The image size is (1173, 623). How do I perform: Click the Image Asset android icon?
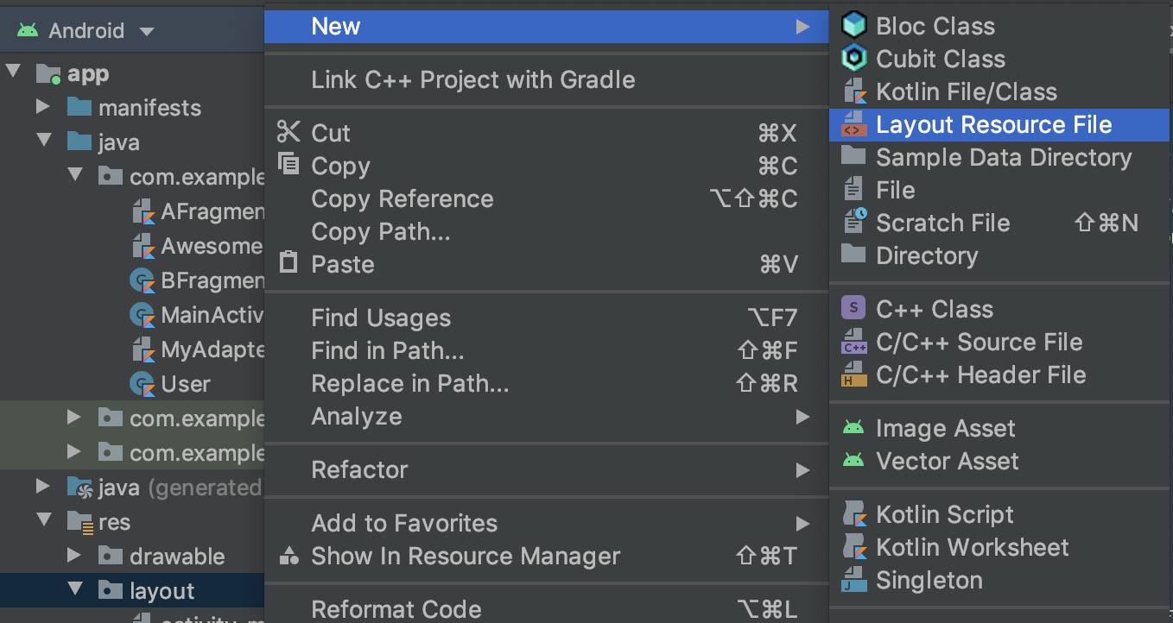tap(853, 428)
